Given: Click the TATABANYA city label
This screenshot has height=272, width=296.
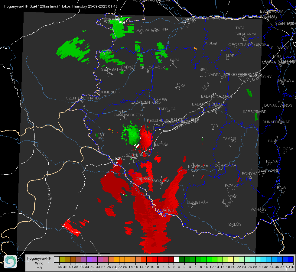Looking at the screenshot, I should pyautogui.click(x=246, y=34).
